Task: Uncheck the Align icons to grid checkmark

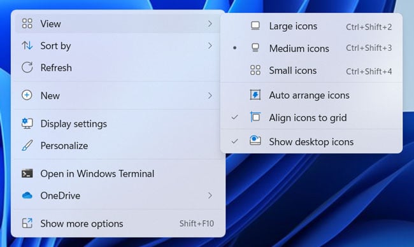Action: pyautogui.click(x=234, y=117)
